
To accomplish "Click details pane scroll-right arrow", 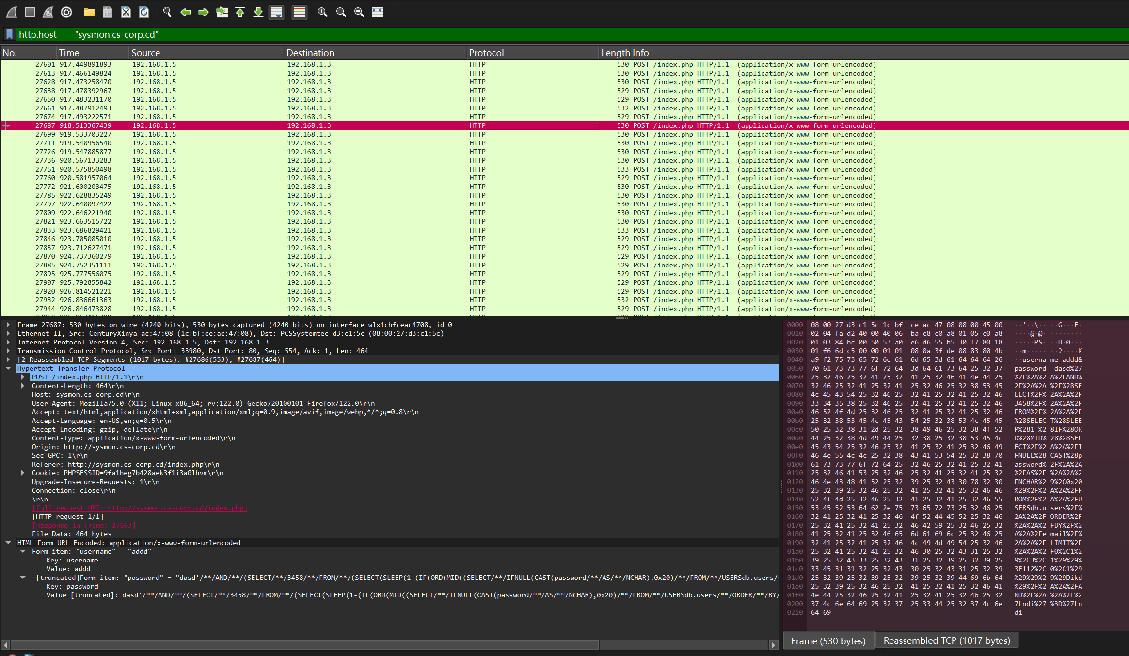I will 773,645.
